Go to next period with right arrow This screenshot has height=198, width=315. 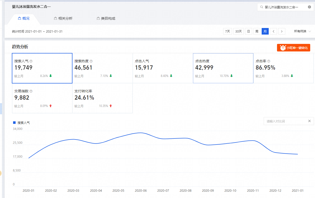282,31
